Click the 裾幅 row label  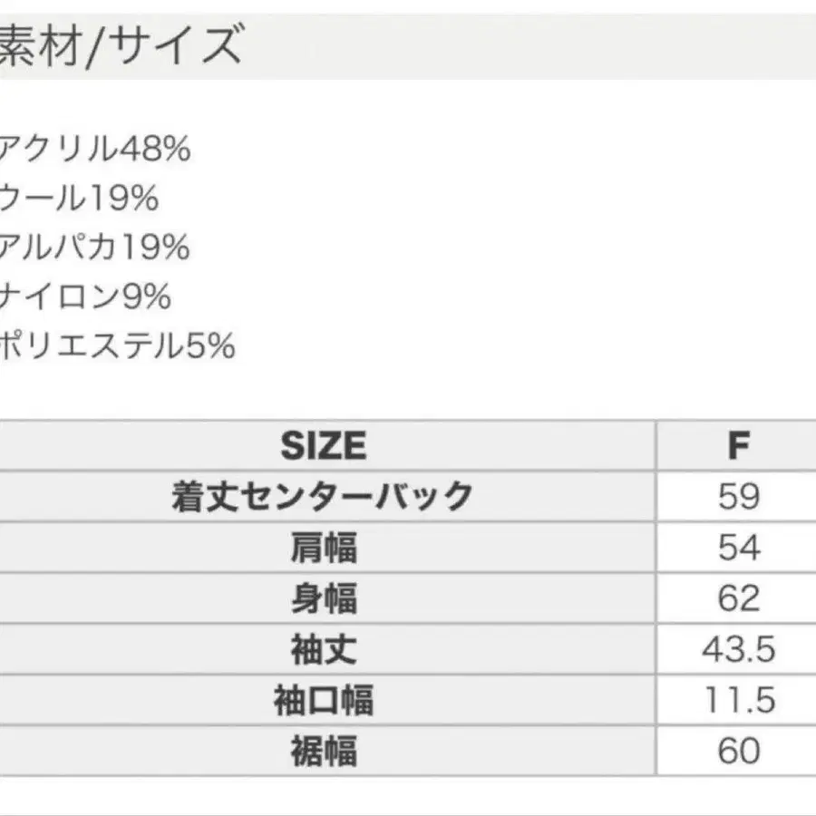[323, 751]
